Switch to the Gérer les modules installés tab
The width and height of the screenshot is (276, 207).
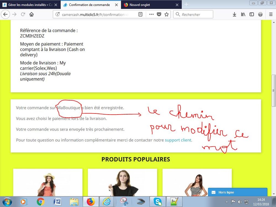tap(28, 4)
